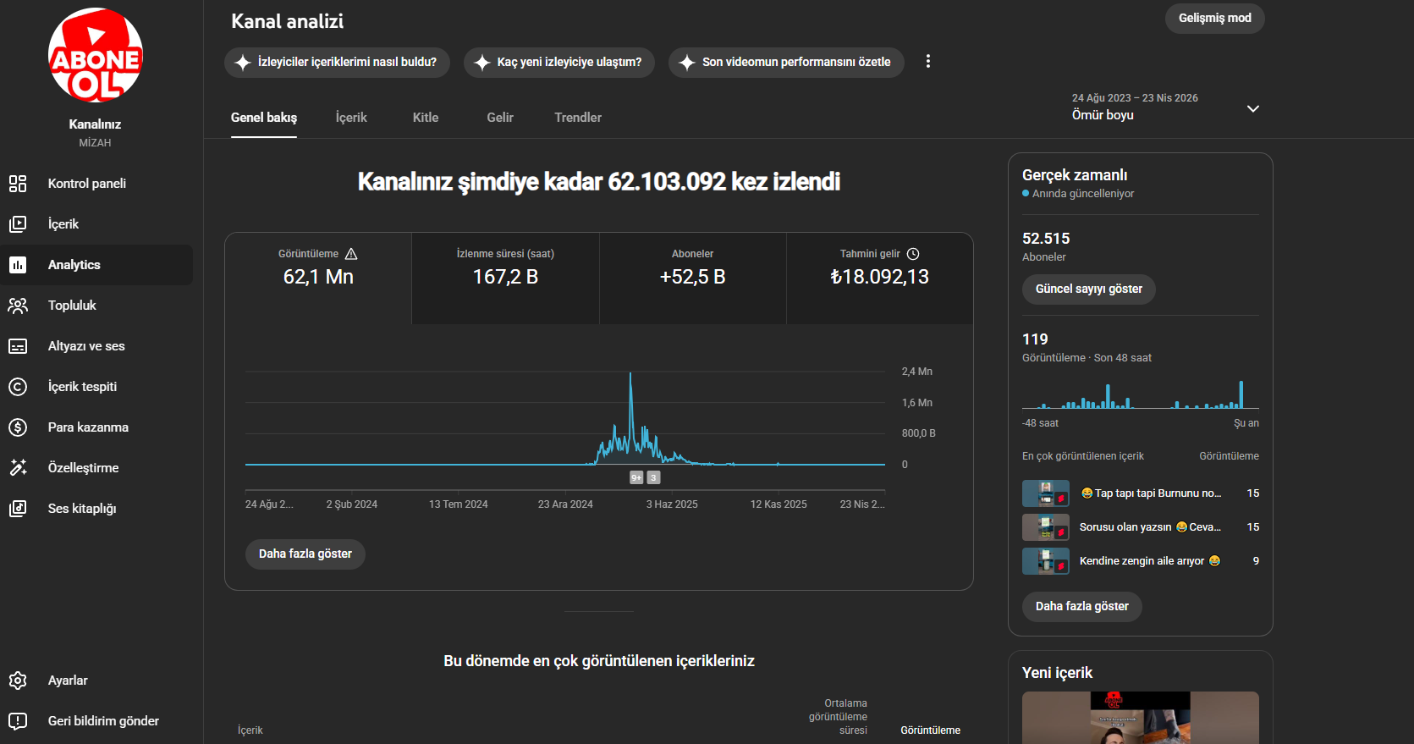The height and width of the screenshot is (744, 1414).
Task: Open the Trendler tab
Action: click(578, 118)
